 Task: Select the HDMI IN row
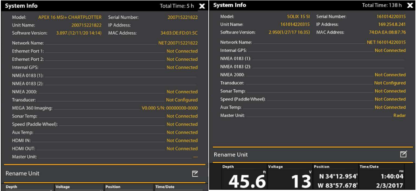[x=105, y=140]
